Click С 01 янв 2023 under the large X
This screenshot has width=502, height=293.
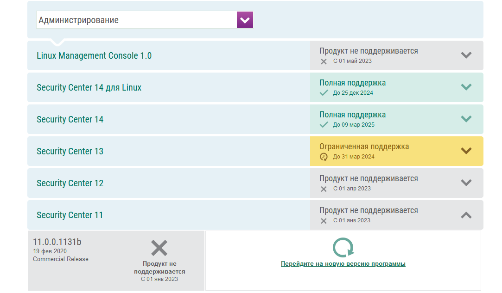tap(159, 279)
